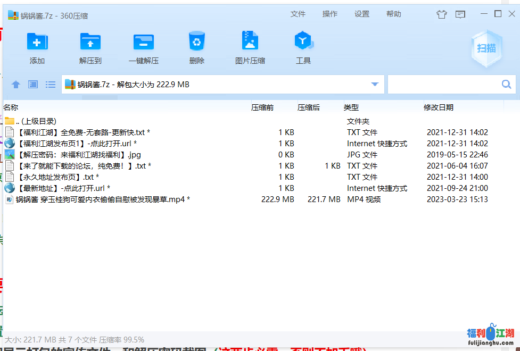Open the 设置 (Settings) menu
Viewport: 520px width, 351px height.
click(362, 14)
